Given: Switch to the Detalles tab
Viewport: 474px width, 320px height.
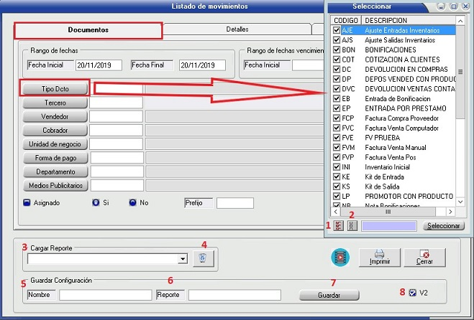Looking at the screenshot, I should pyautogui.click(x=237, y=30).
